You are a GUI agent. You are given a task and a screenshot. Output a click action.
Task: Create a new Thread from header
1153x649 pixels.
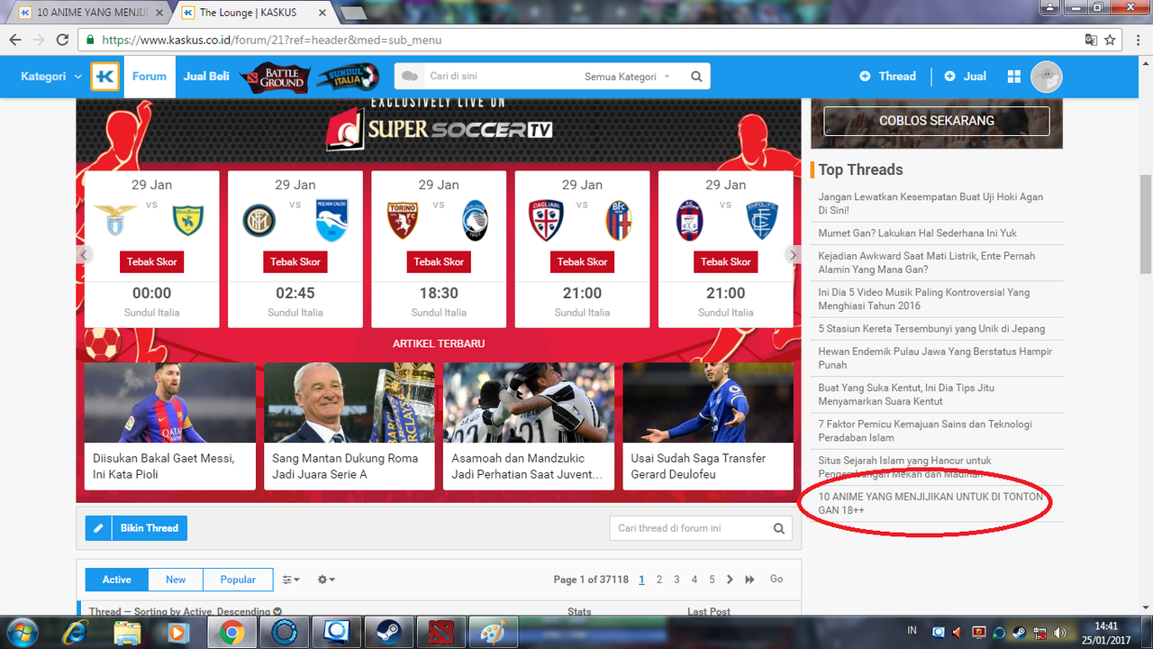(x=888, y=77)
